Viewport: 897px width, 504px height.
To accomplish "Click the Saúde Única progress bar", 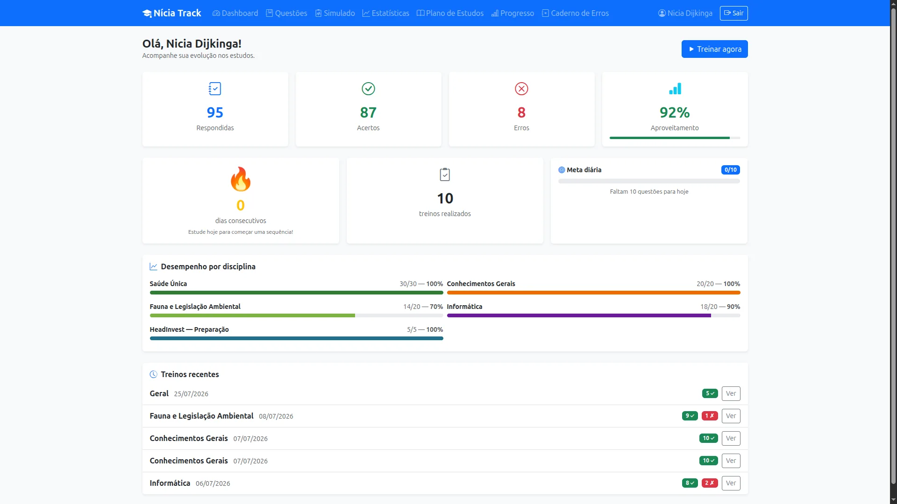I will 296,293.
